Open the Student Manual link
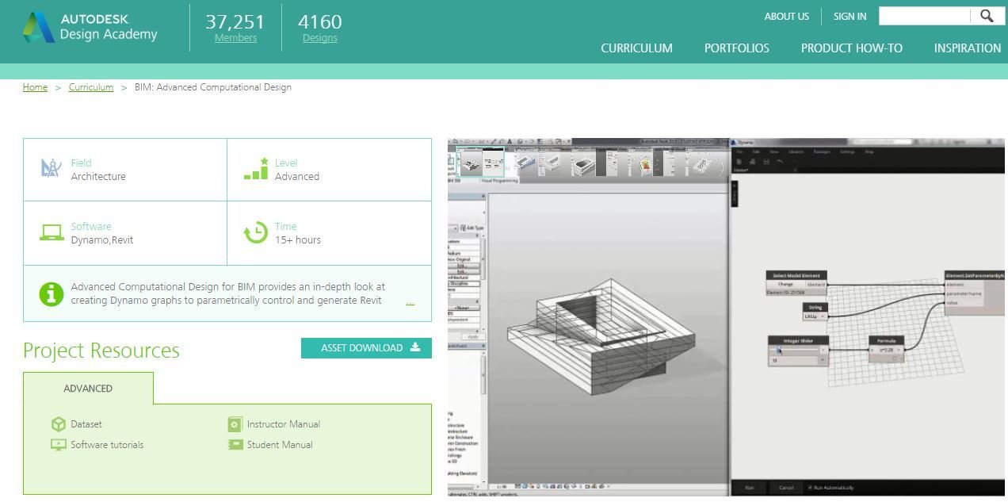Screen dimensions: 1008x502 pyautogui.click(x=280, y=445)
